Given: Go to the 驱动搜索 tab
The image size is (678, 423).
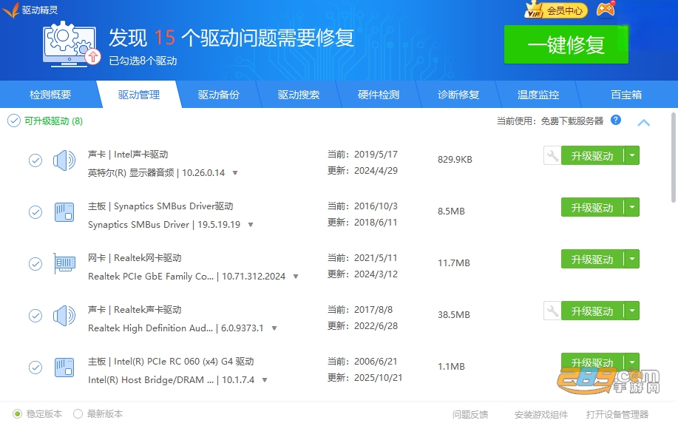Looking at the screenshot, I should coord(299,95).
